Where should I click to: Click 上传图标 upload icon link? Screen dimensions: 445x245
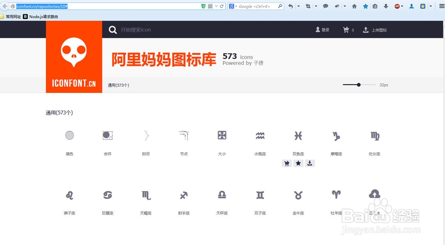pos(375,30)
